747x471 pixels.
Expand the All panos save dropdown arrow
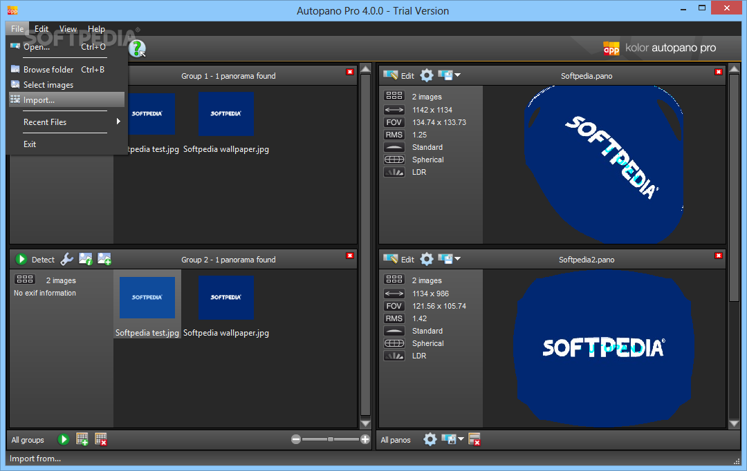(461, 439)
